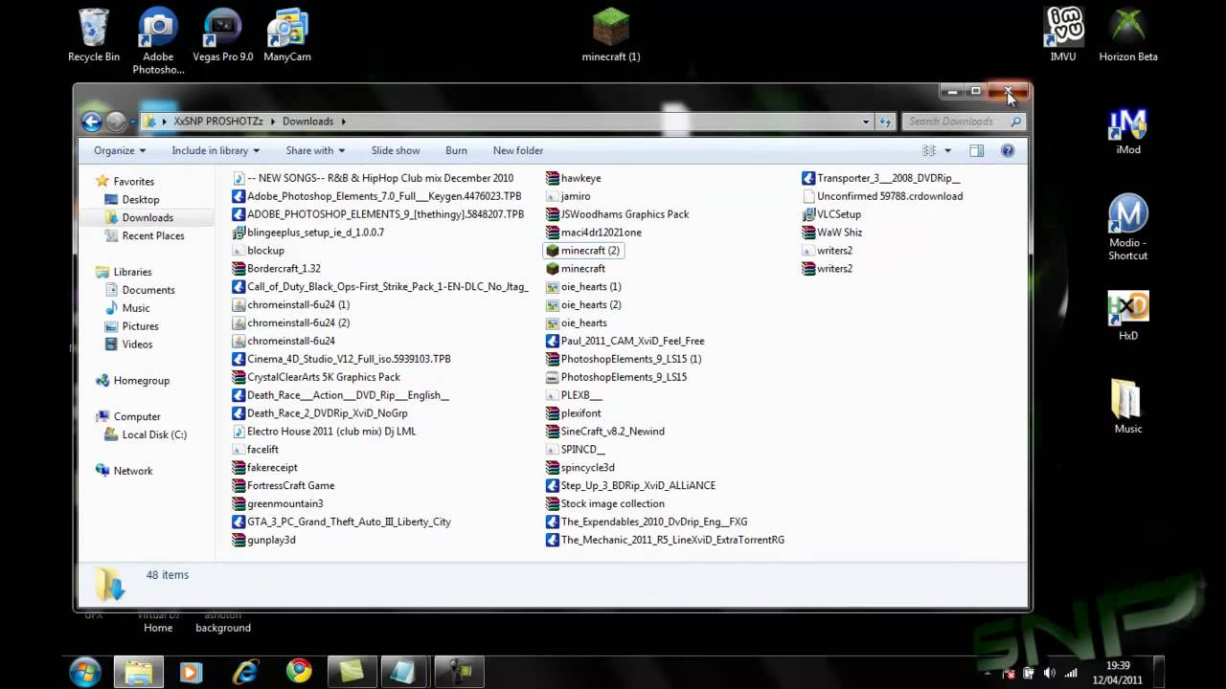Open the address bar history dropdown
1226x689 pixels.
(866, 122)
